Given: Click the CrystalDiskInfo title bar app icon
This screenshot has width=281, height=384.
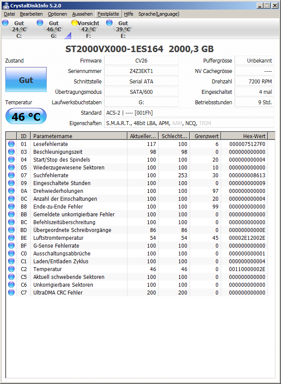Looking at the screenshot, I should [6, 5].
